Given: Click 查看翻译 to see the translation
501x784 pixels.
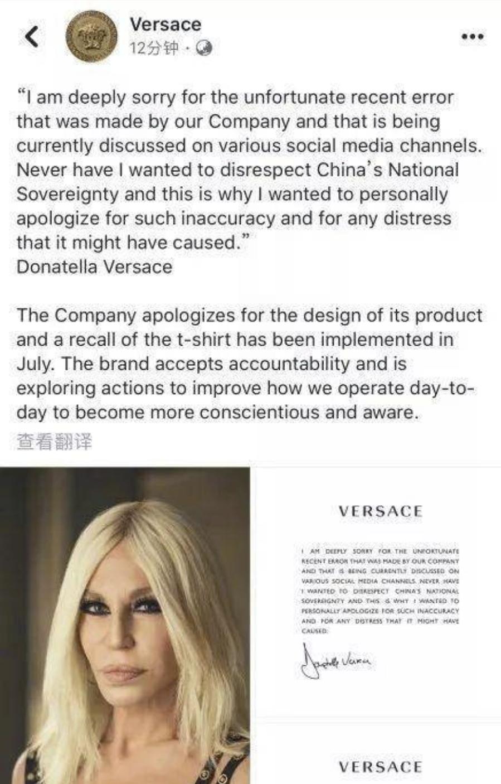Looking at the screenshot, I should pos(54,442).
